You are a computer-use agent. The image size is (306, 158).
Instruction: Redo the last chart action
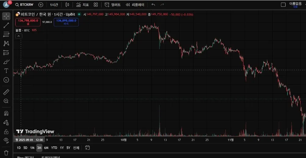(x=162, y=5)
